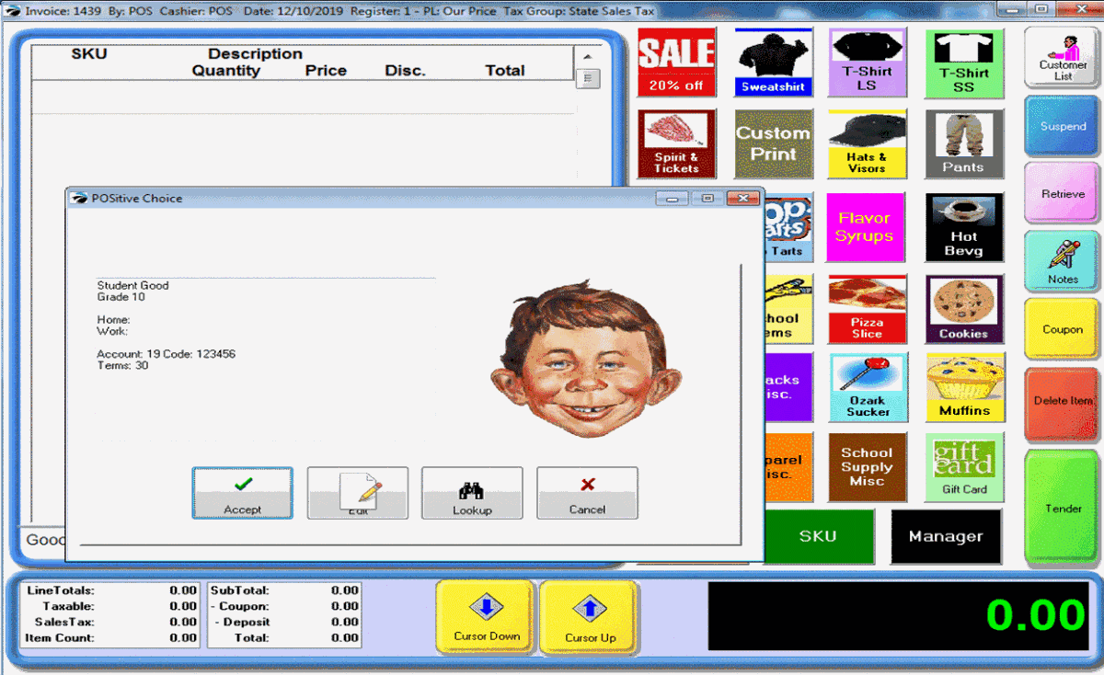This screenshot has height=675, width=1104.
Task: Choose the T-Shirt LS tile
Action: pos(867,63)
